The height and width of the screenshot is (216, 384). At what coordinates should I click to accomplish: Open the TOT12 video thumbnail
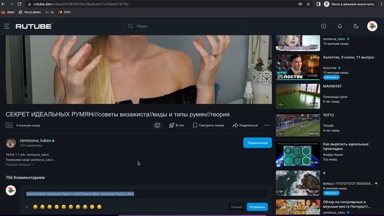298,125
